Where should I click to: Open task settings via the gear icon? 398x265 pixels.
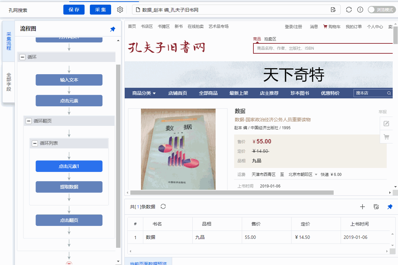[x=120, y=10]
